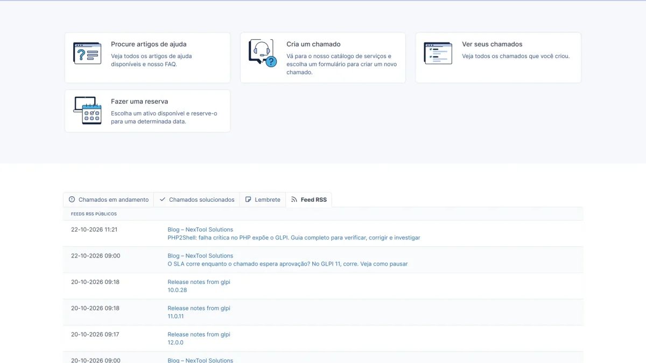Image resolution: width=646 pixels, height=363 pixels.
Task: Click the description Escolha um ativo disponível
Action: (164, 117)
